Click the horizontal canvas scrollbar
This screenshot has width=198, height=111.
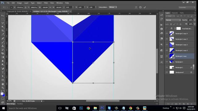103,101
